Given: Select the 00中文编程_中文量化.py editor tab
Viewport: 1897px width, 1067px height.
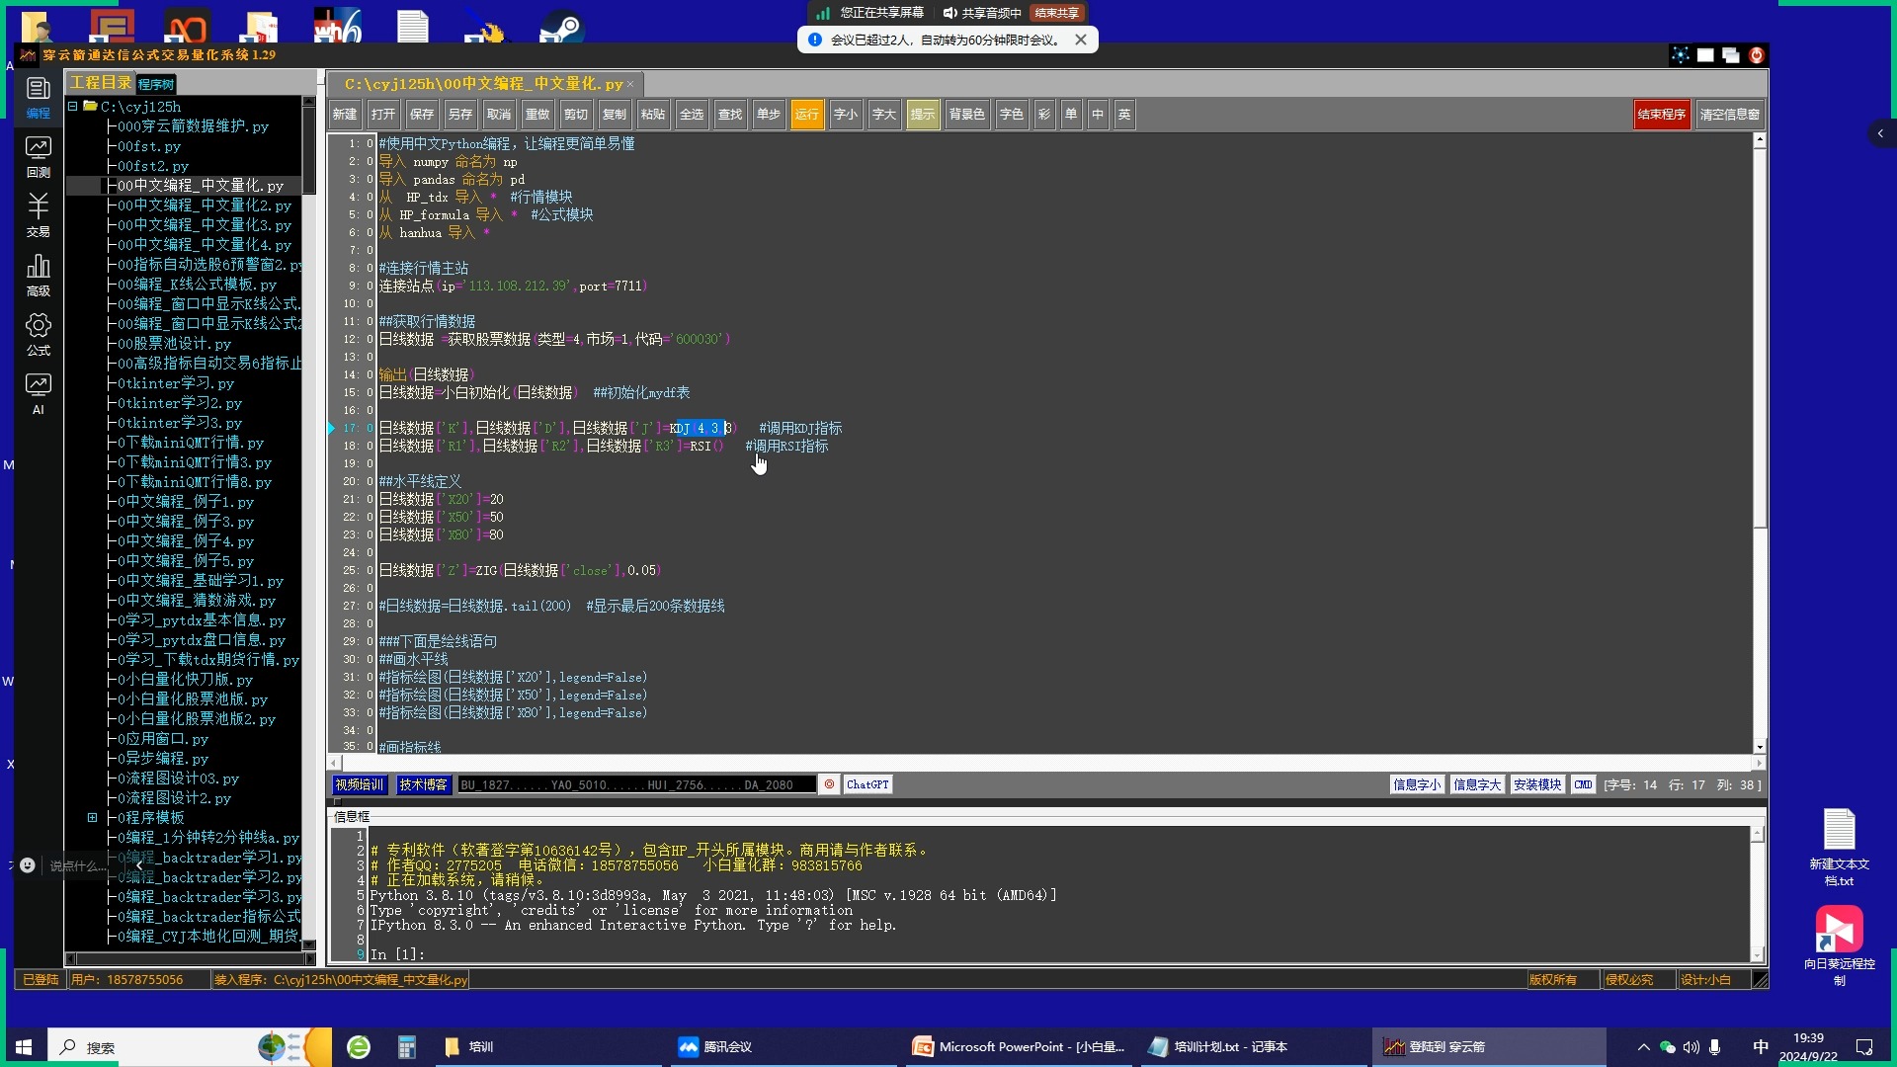Looking at the screenshot, I should 483,84.
